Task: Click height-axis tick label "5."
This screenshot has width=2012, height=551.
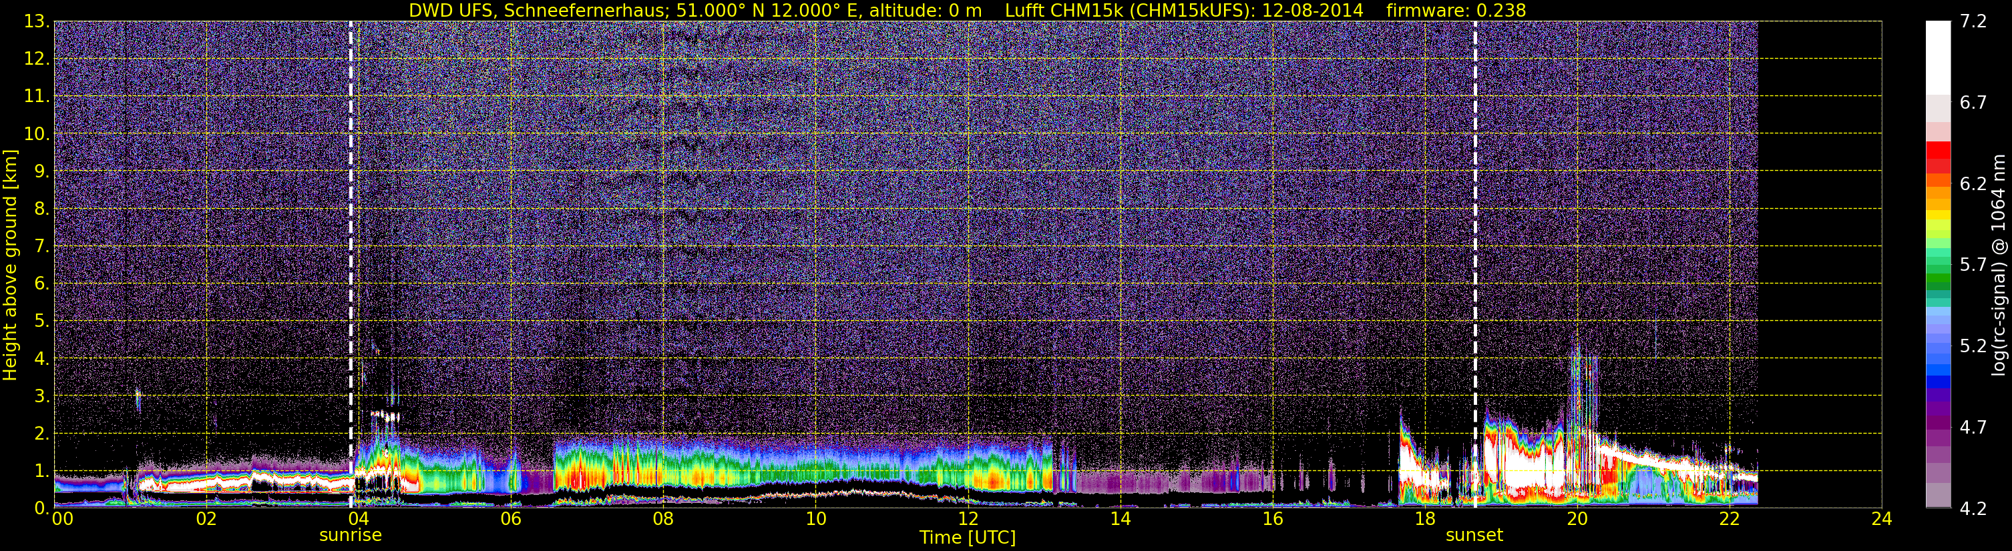Action: click(x=42, y=322)
